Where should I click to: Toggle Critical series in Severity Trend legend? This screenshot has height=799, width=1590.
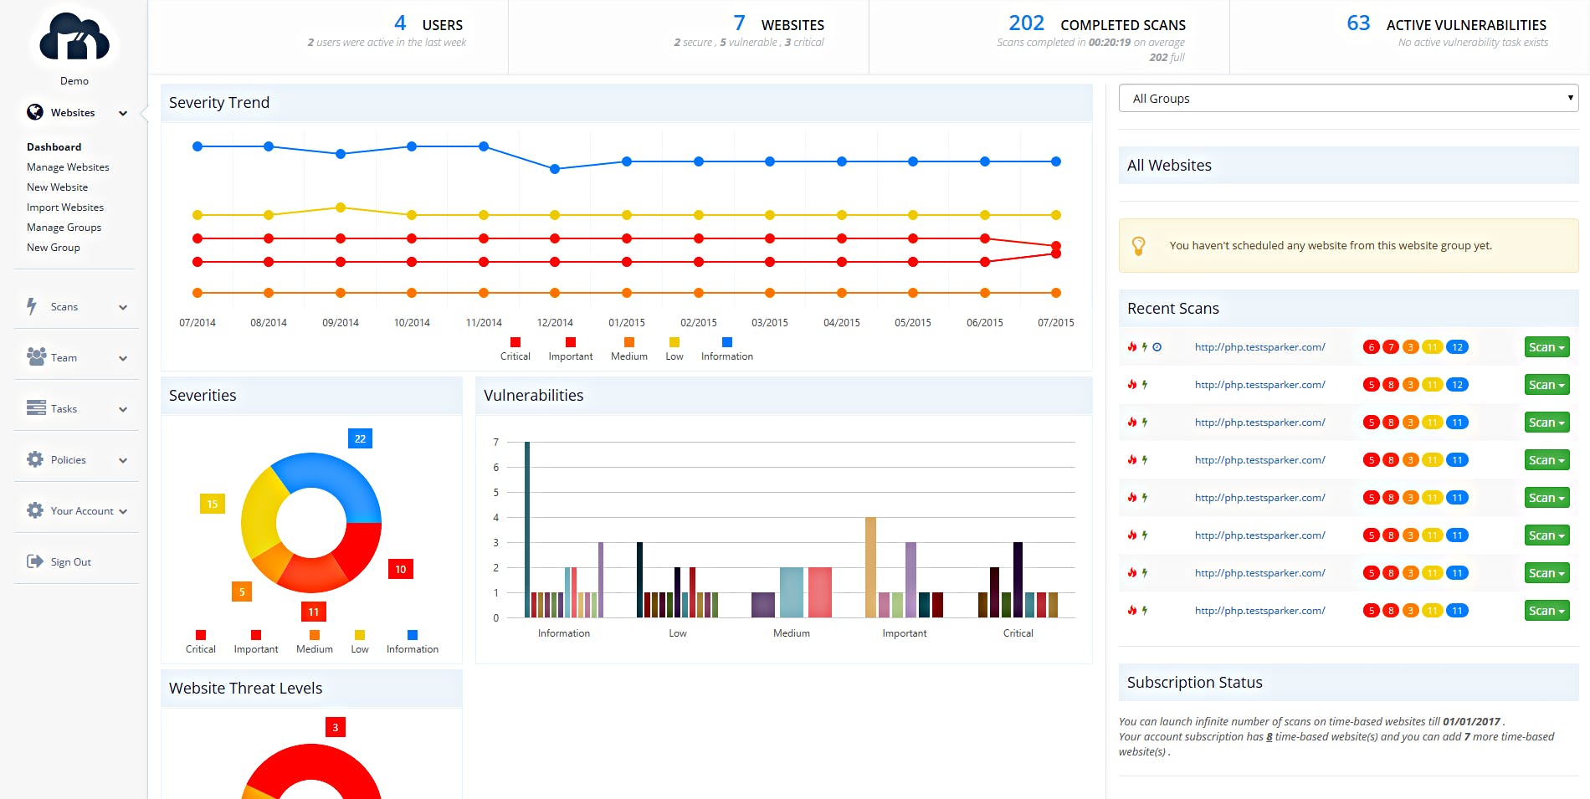(515, 349)
